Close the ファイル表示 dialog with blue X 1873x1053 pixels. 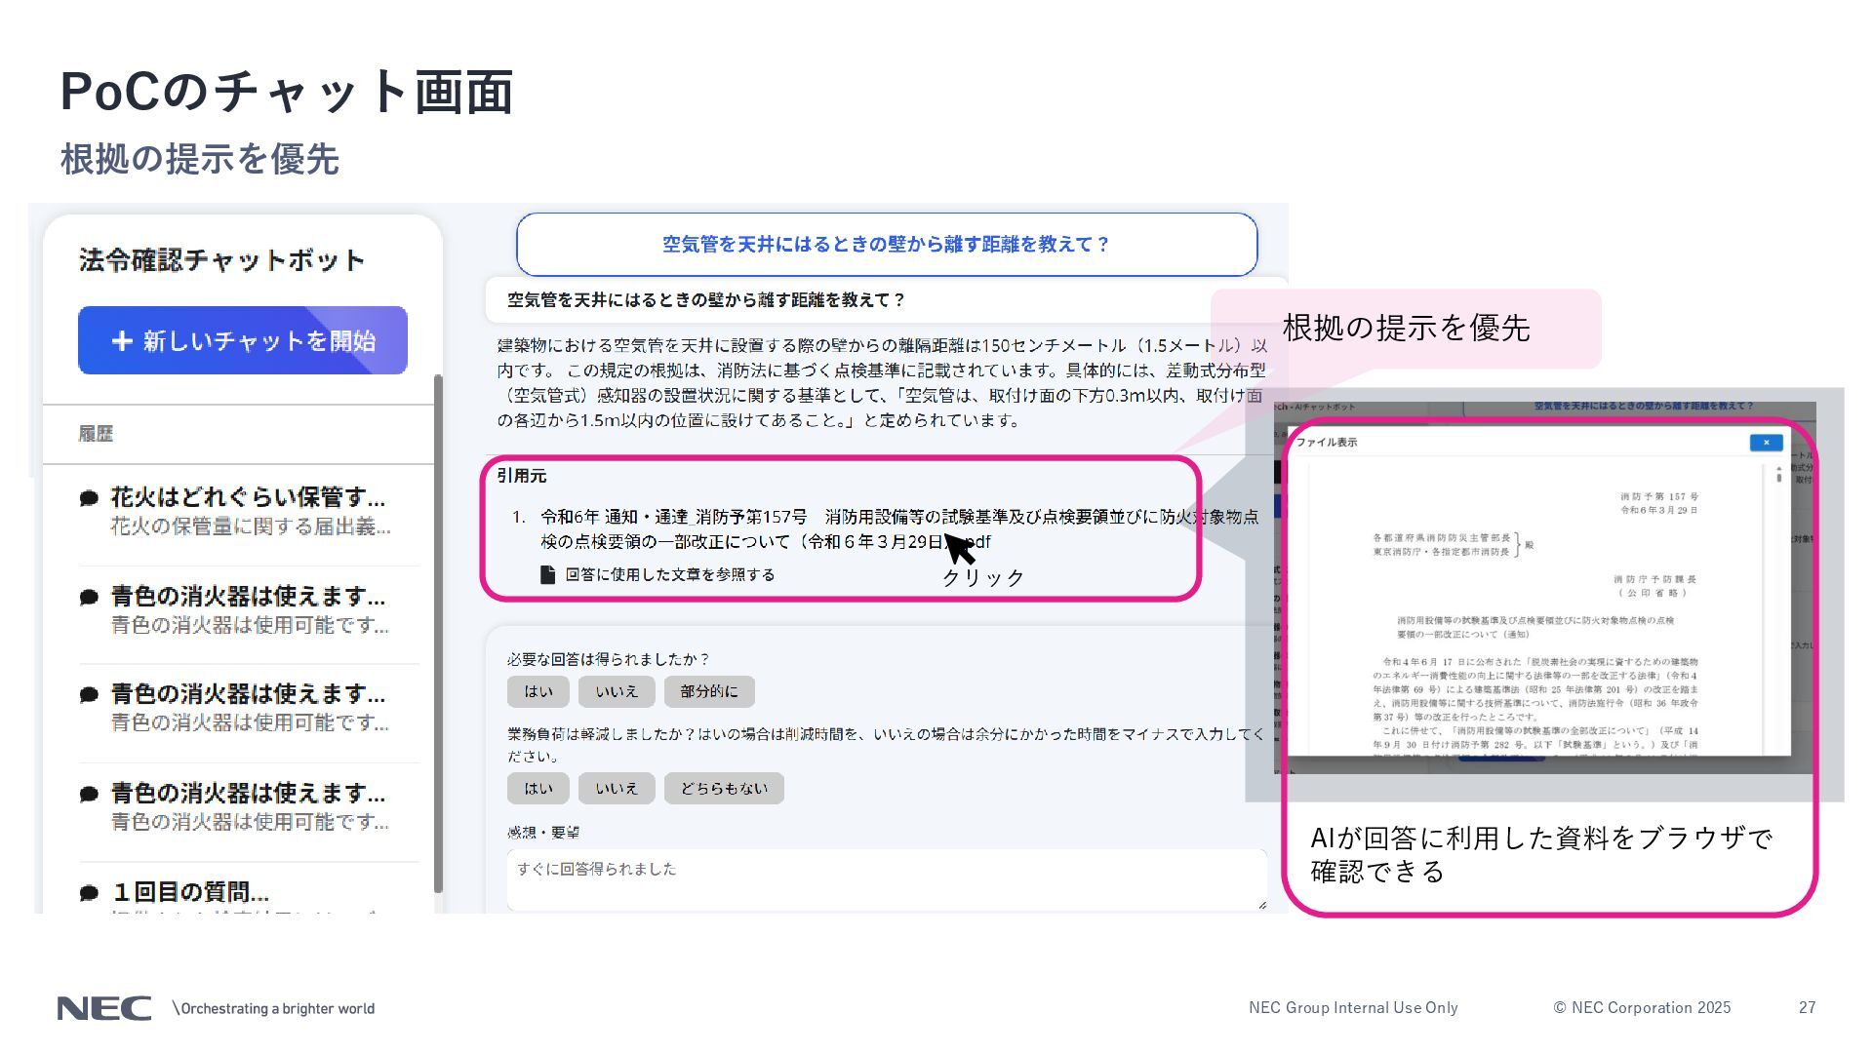pos(1766,443)
